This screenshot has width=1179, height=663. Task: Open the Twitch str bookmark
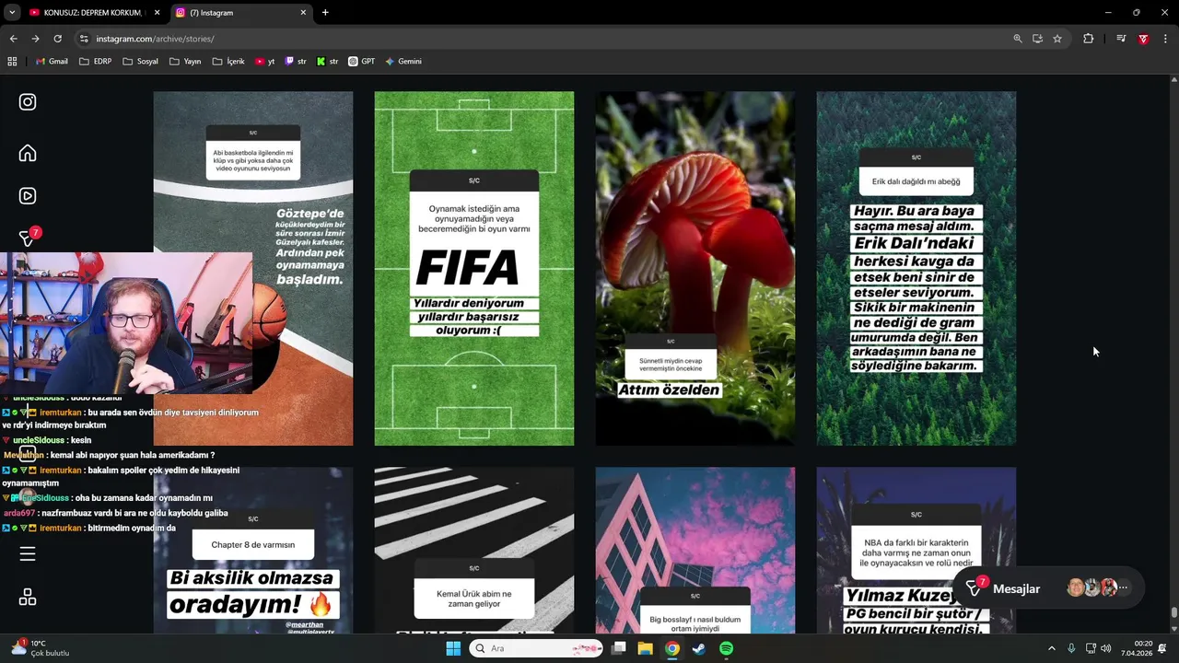(x=296, y=62)
